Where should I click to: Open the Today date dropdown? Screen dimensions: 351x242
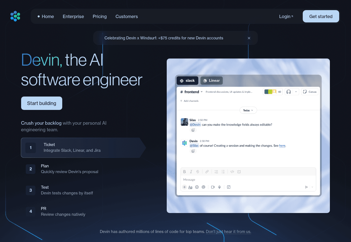tap(248, 110)
